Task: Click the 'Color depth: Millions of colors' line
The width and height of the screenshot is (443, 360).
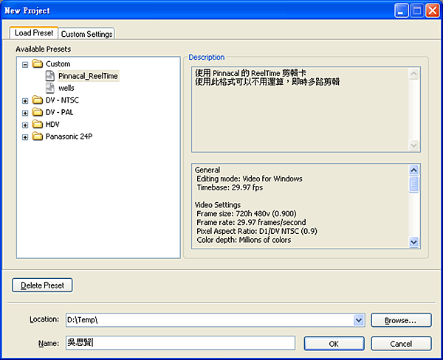Action: [244, 240]
